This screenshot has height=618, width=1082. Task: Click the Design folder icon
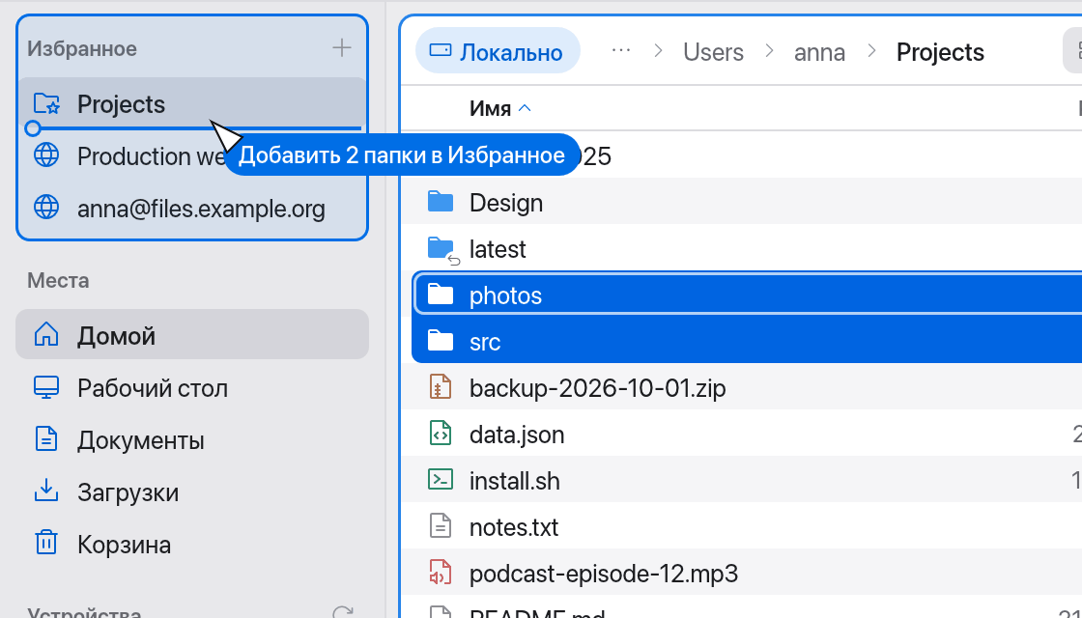tap(441, 202)
